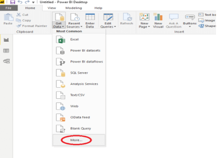
Task: Click More... at menu bottom
Action: [79, 140]
